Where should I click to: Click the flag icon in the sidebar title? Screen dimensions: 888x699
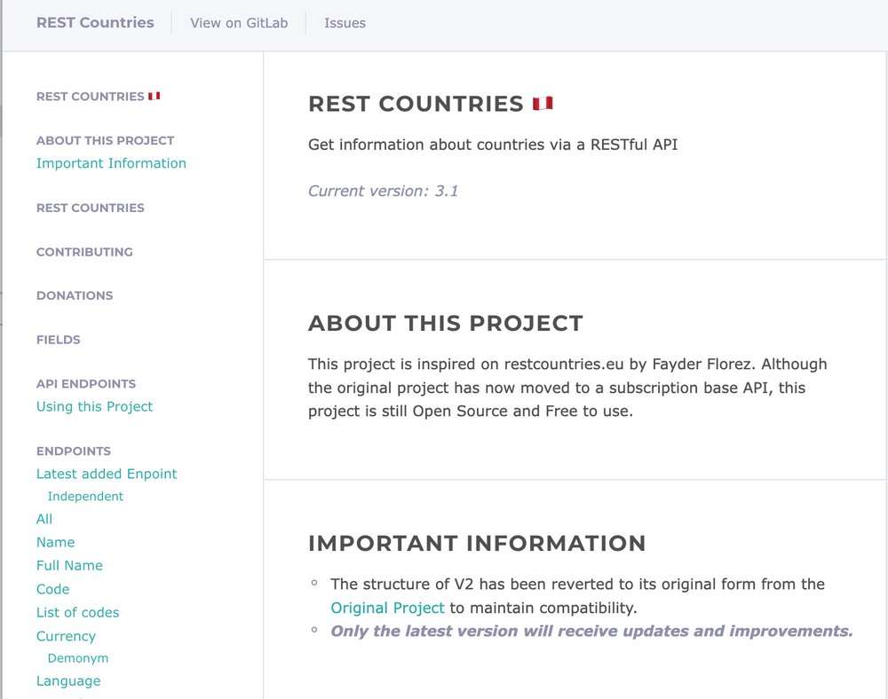tap(154, 95)
